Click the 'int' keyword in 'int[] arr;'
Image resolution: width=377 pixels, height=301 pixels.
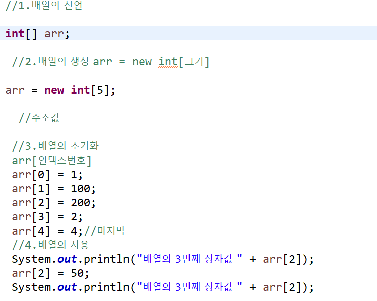(15, 33)
